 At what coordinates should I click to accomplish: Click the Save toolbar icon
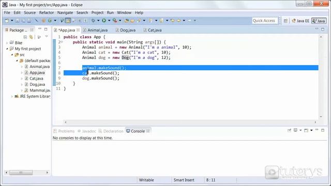point(18,21)
